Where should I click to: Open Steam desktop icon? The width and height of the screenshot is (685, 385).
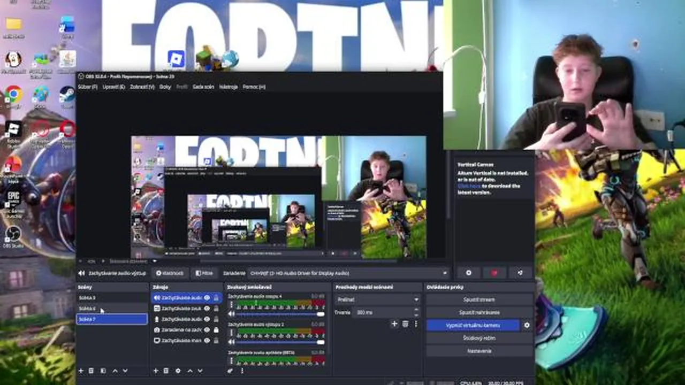67,95
